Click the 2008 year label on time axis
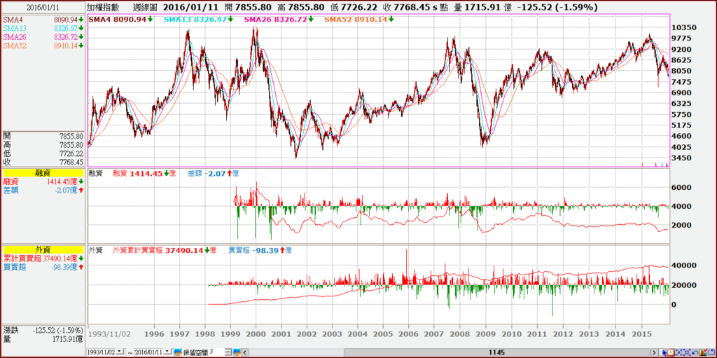This screenshot has height=358, width=717. [461, 333]
